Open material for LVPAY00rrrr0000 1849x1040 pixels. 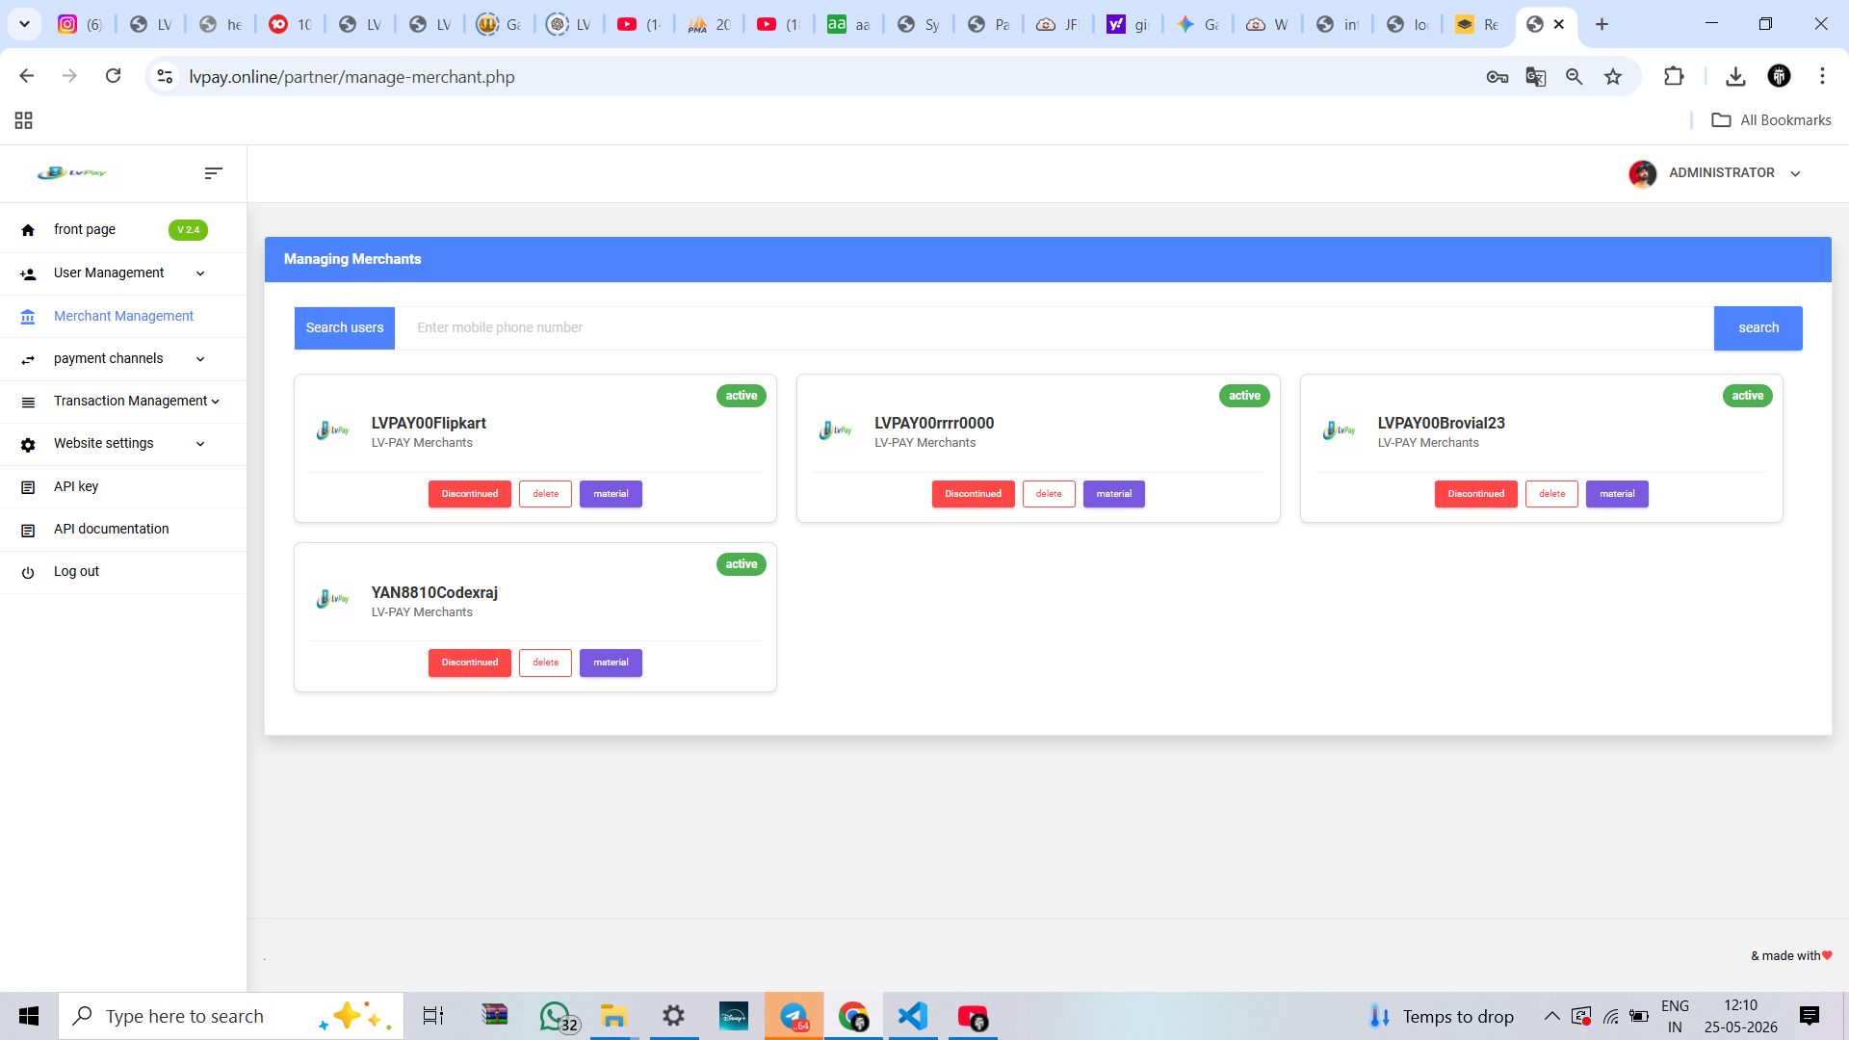1114,495
